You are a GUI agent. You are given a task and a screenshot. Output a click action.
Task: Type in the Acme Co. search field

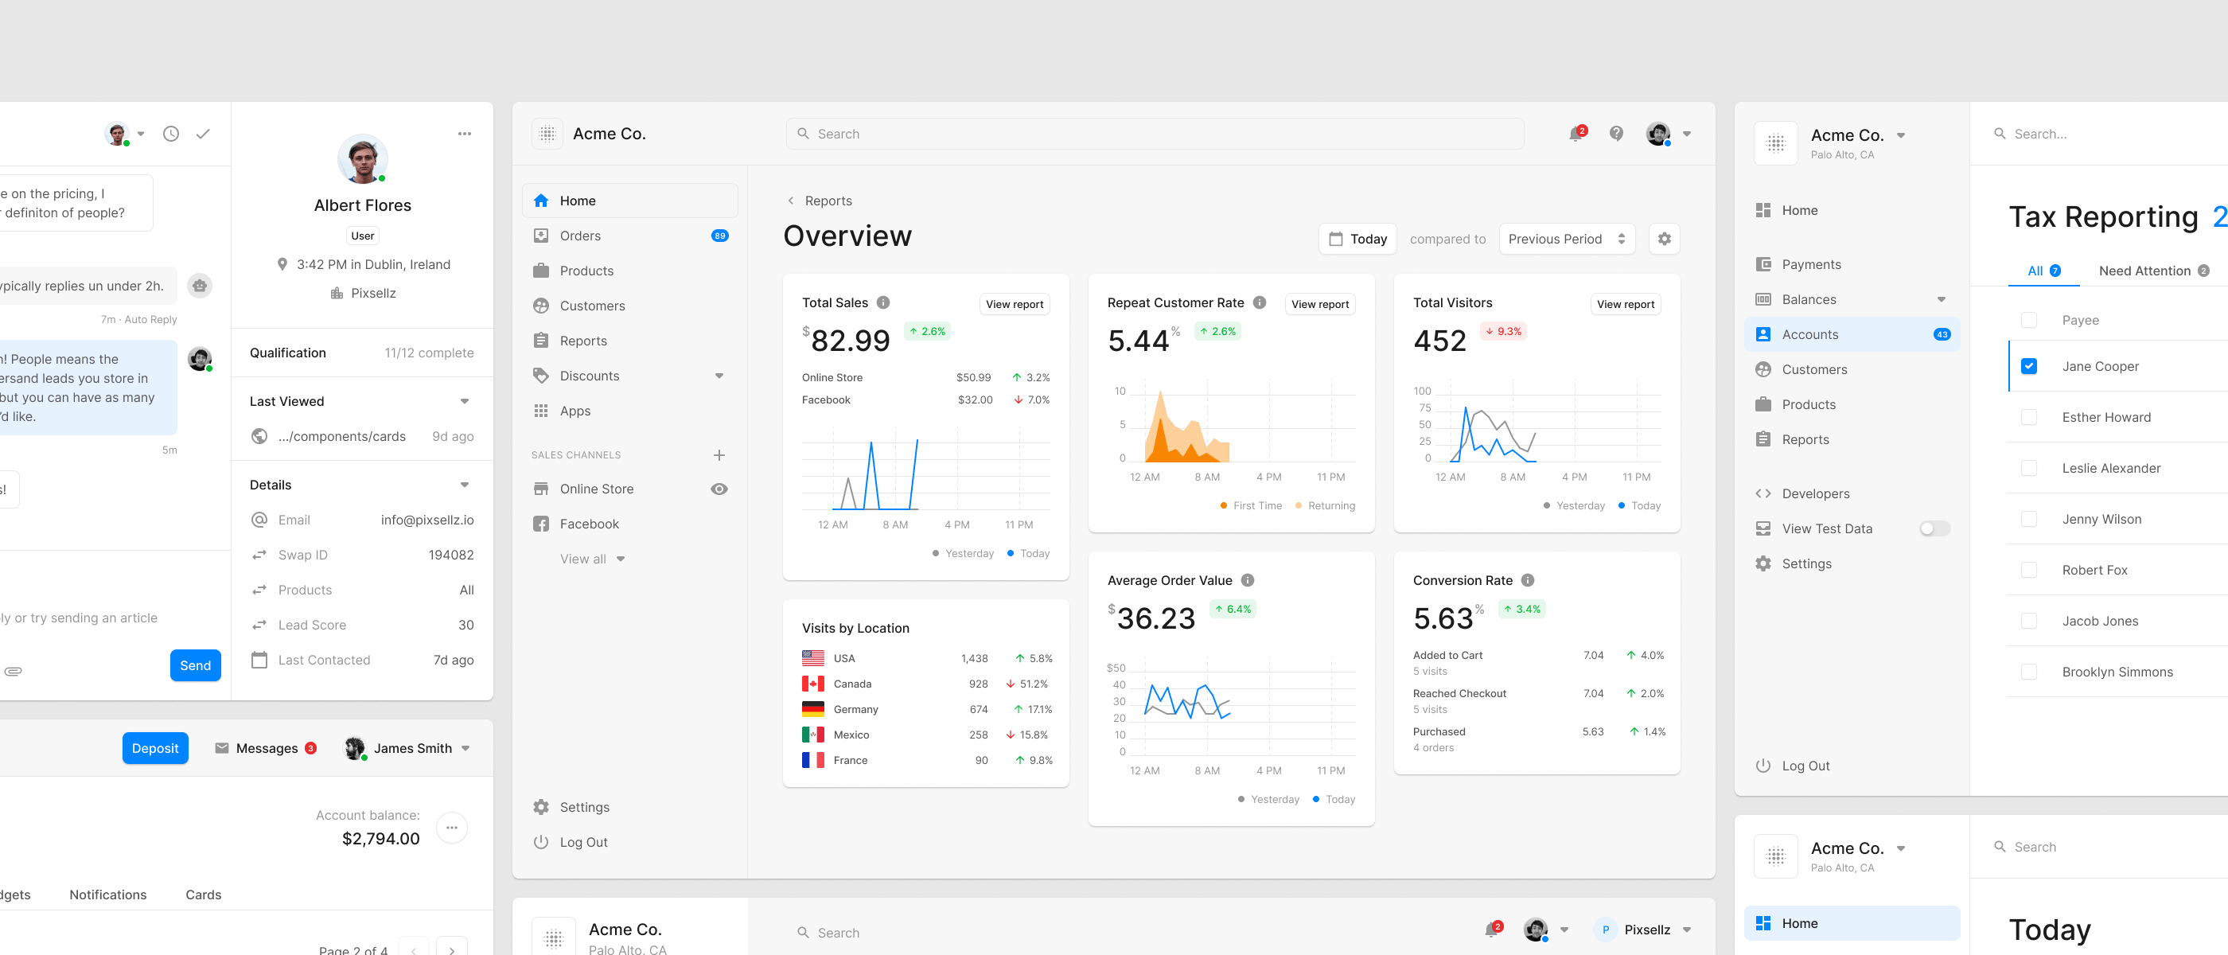click(1154, 133)
